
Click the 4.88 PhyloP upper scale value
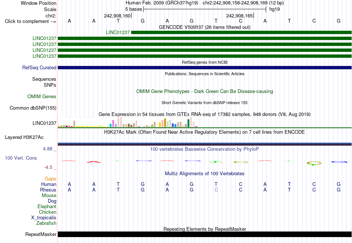click(x=47, y=149)
